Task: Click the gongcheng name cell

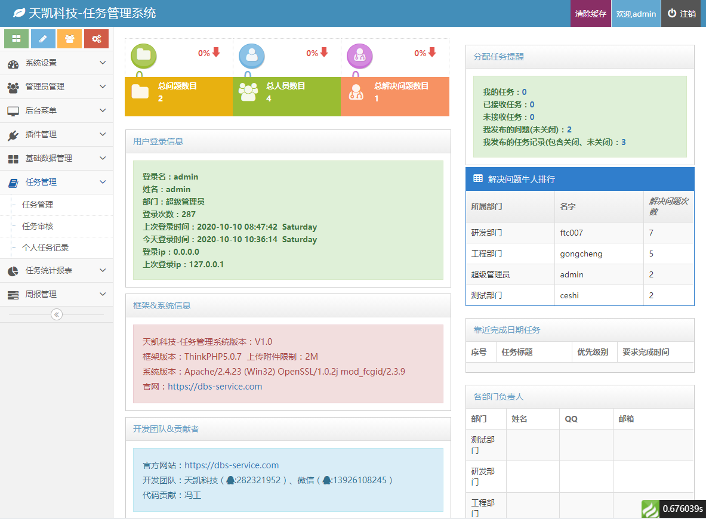Action: coord(599,254)
